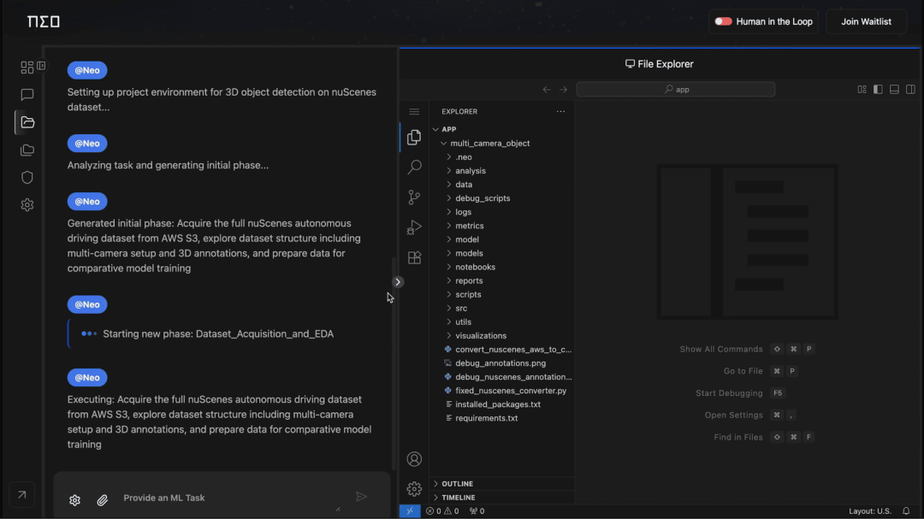The width and height of the screenshot is (924, 519).
Task: Collapse the chat panel with the chevron handle
Action: pos(398,282)
